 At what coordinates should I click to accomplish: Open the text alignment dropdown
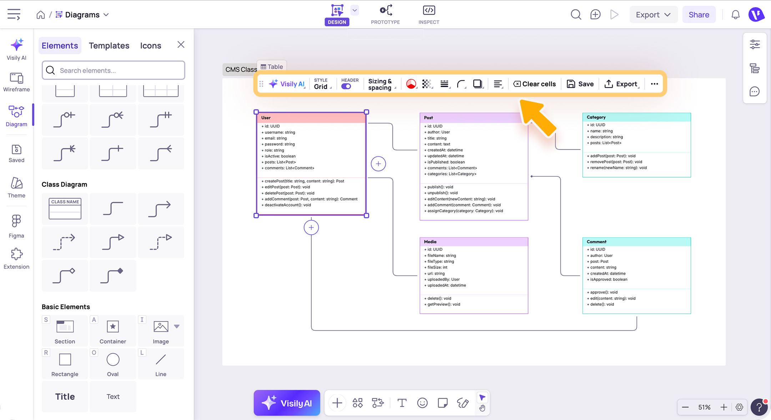(498, 84)
